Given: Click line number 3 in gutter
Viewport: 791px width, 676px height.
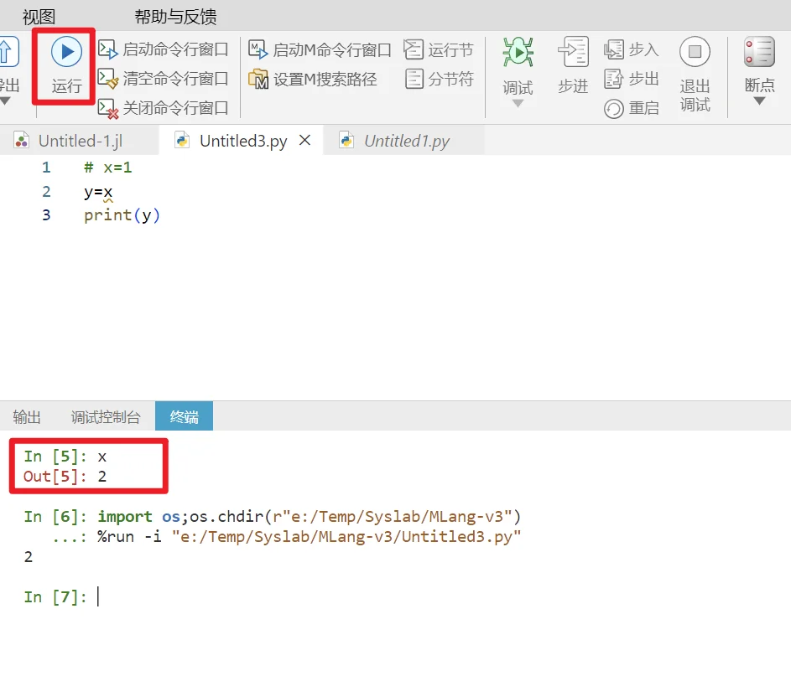Looking at the screenshot, I should pos(46,215).
